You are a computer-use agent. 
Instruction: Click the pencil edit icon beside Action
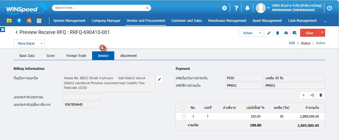269,33
